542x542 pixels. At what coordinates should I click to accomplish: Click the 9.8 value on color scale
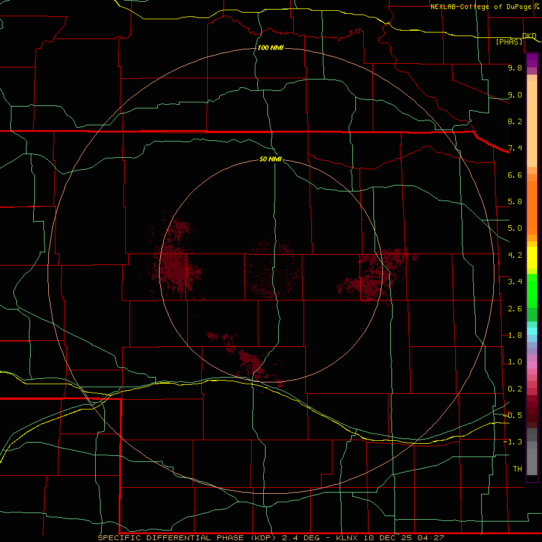point(515,67)
